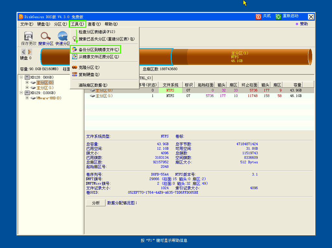Close the open 工具(T) menu
The height and width of the screenshot is (248, 332).
tap(78, 24)
